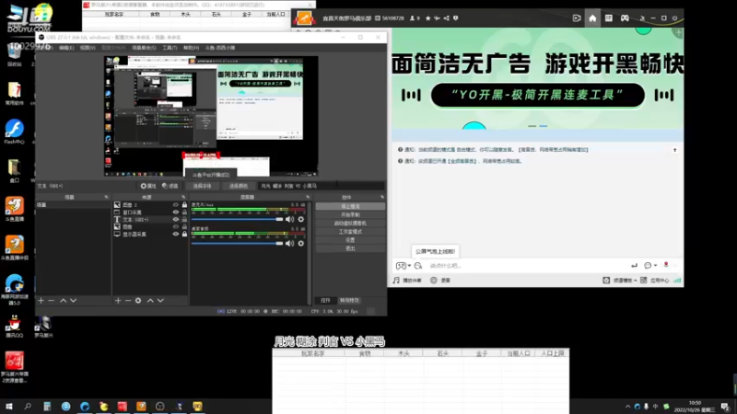This screenshot has height=414, width=737.
Task: Open dropdown arrow beside YY game icon
Action: tap(409, 266)
